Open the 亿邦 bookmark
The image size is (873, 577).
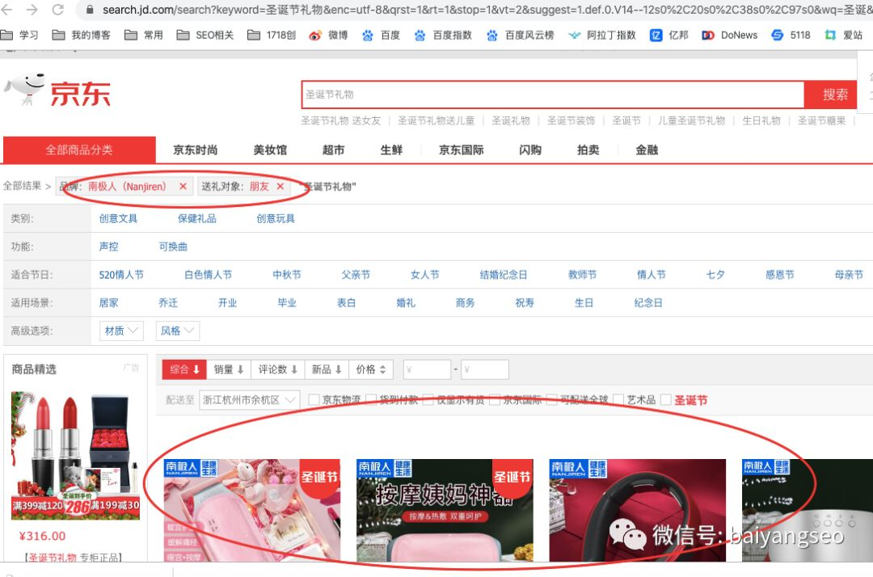point(669,35)
